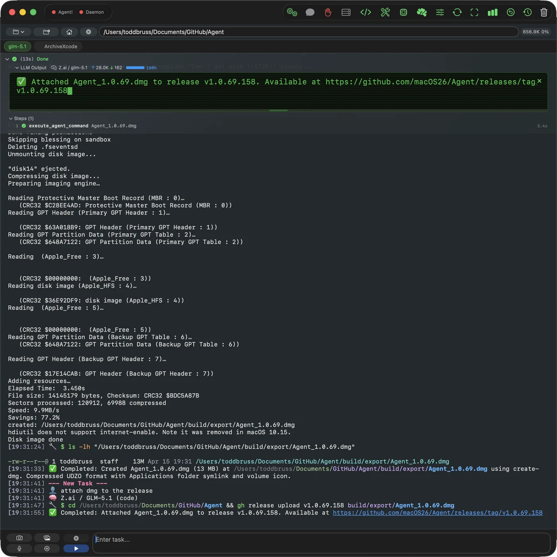Click the Agent_1.0.69.dmg upload argument in the gh command
This screenshot has width=557, height=557.
(401, 506)
